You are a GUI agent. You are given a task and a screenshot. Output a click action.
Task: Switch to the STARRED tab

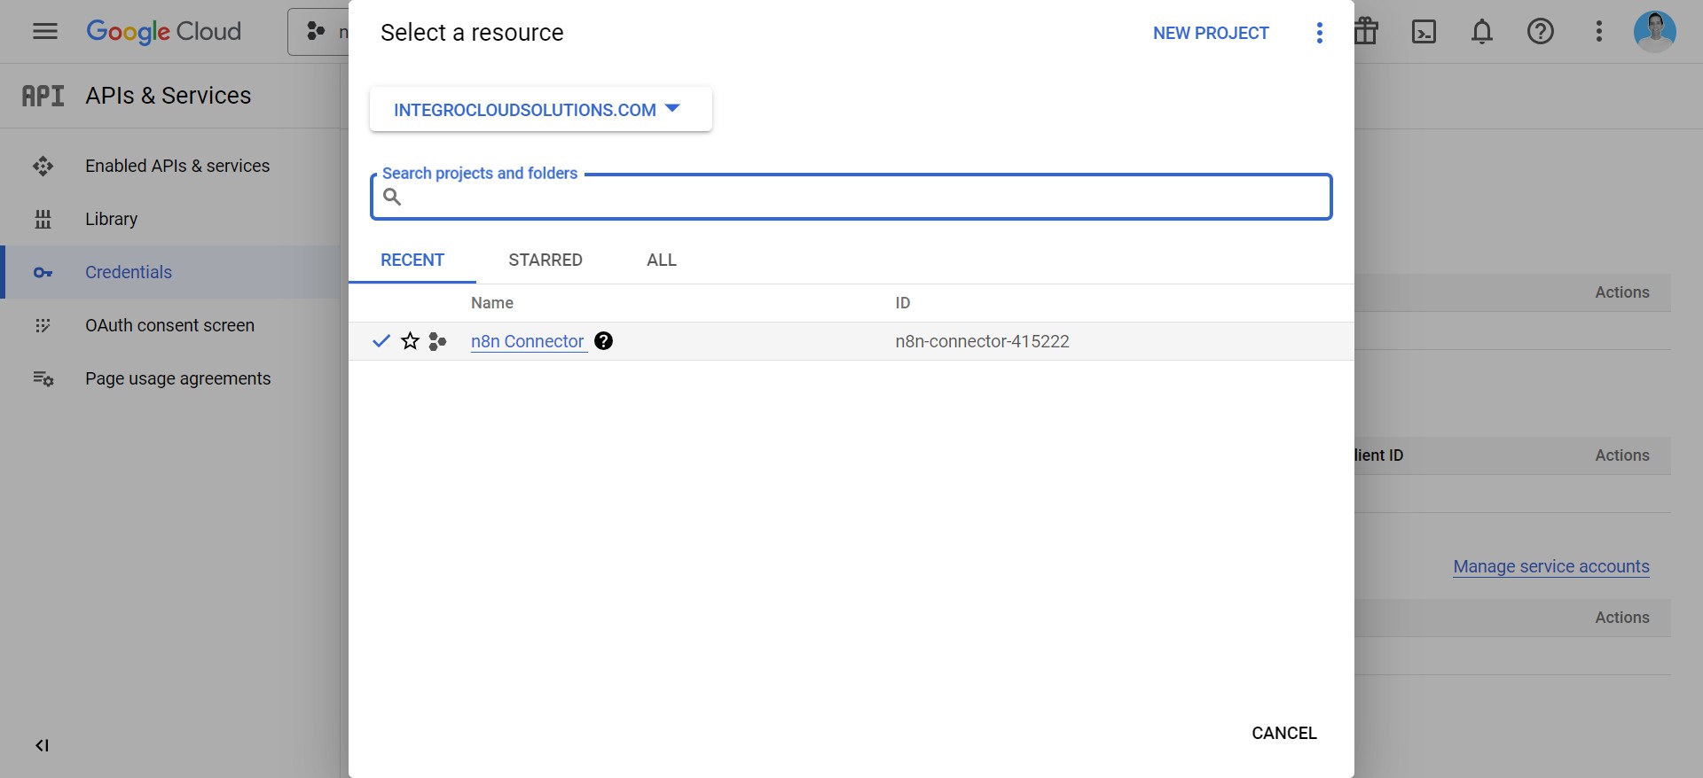point(545,260)
